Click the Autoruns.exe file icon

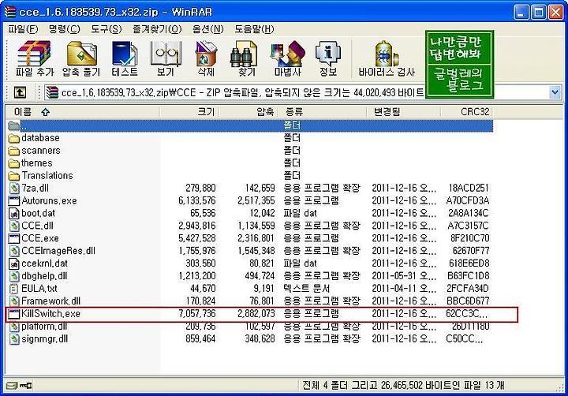point(13,201)
